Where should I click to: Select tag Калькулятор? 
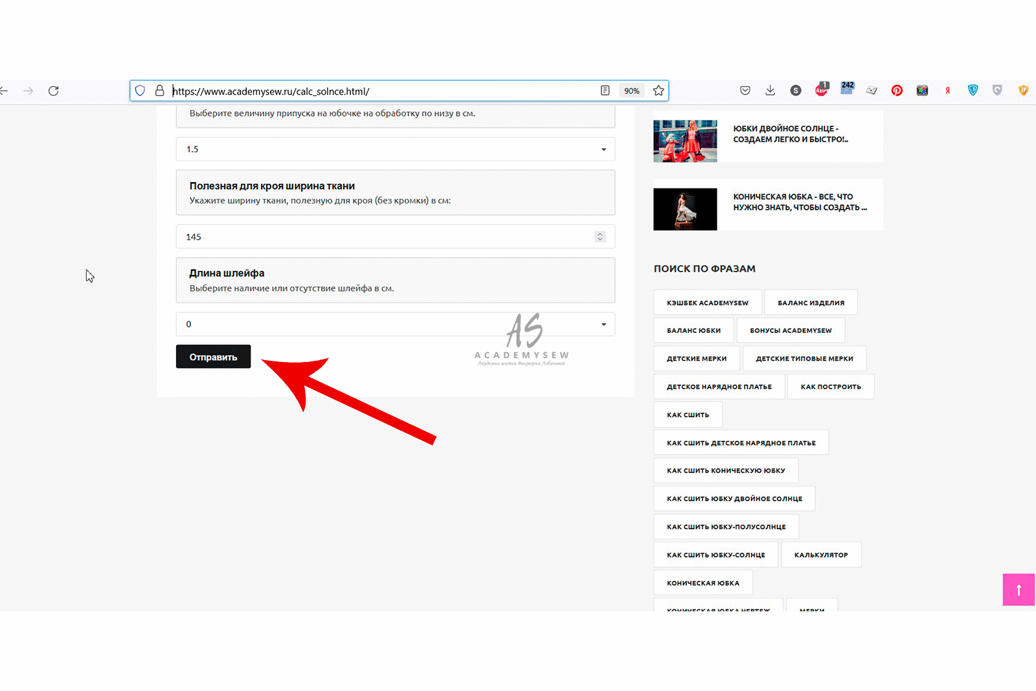coord(821,555)
